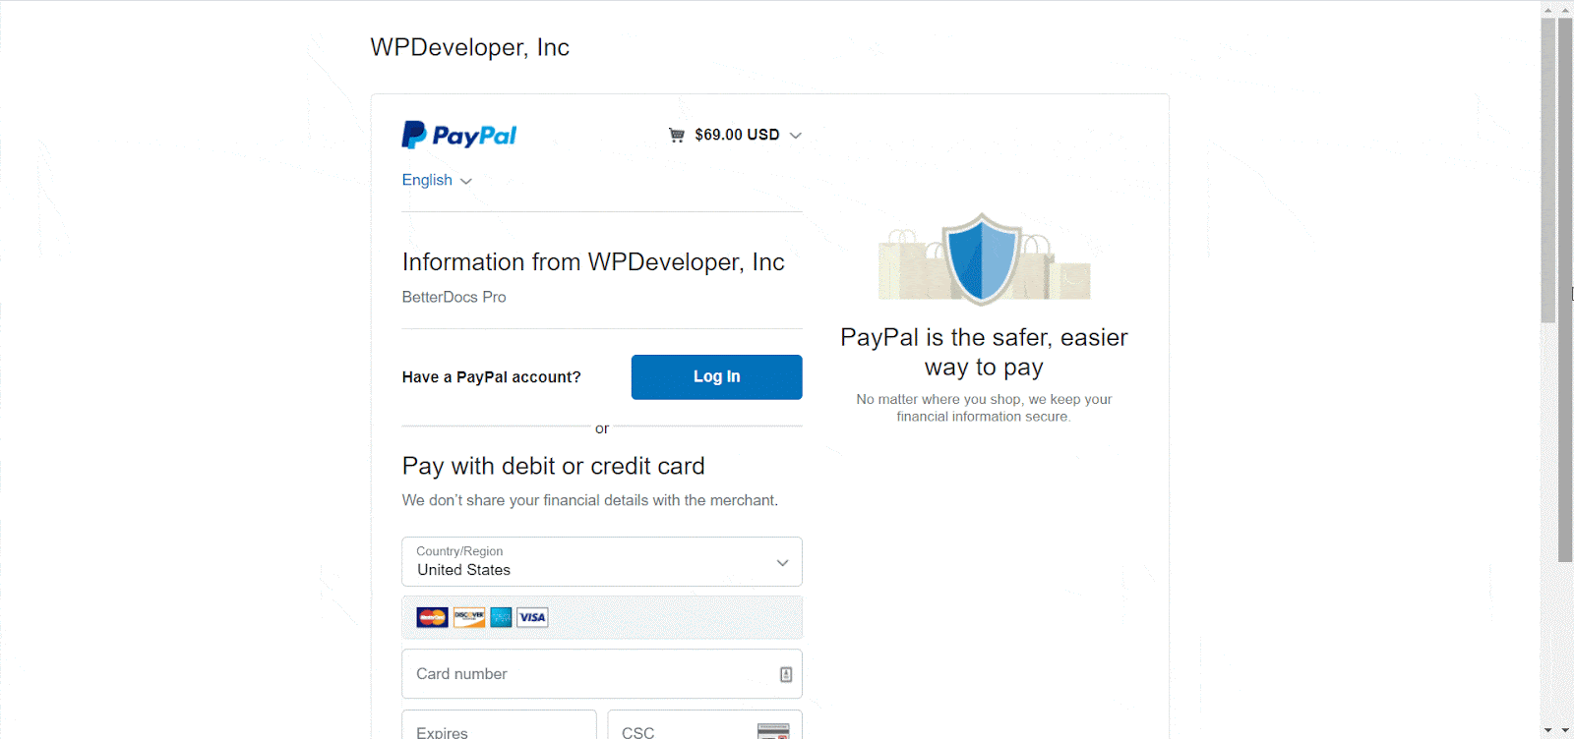Click the blue security shield illustration
The image size is (1574, 739).
[x=982, y=258]
